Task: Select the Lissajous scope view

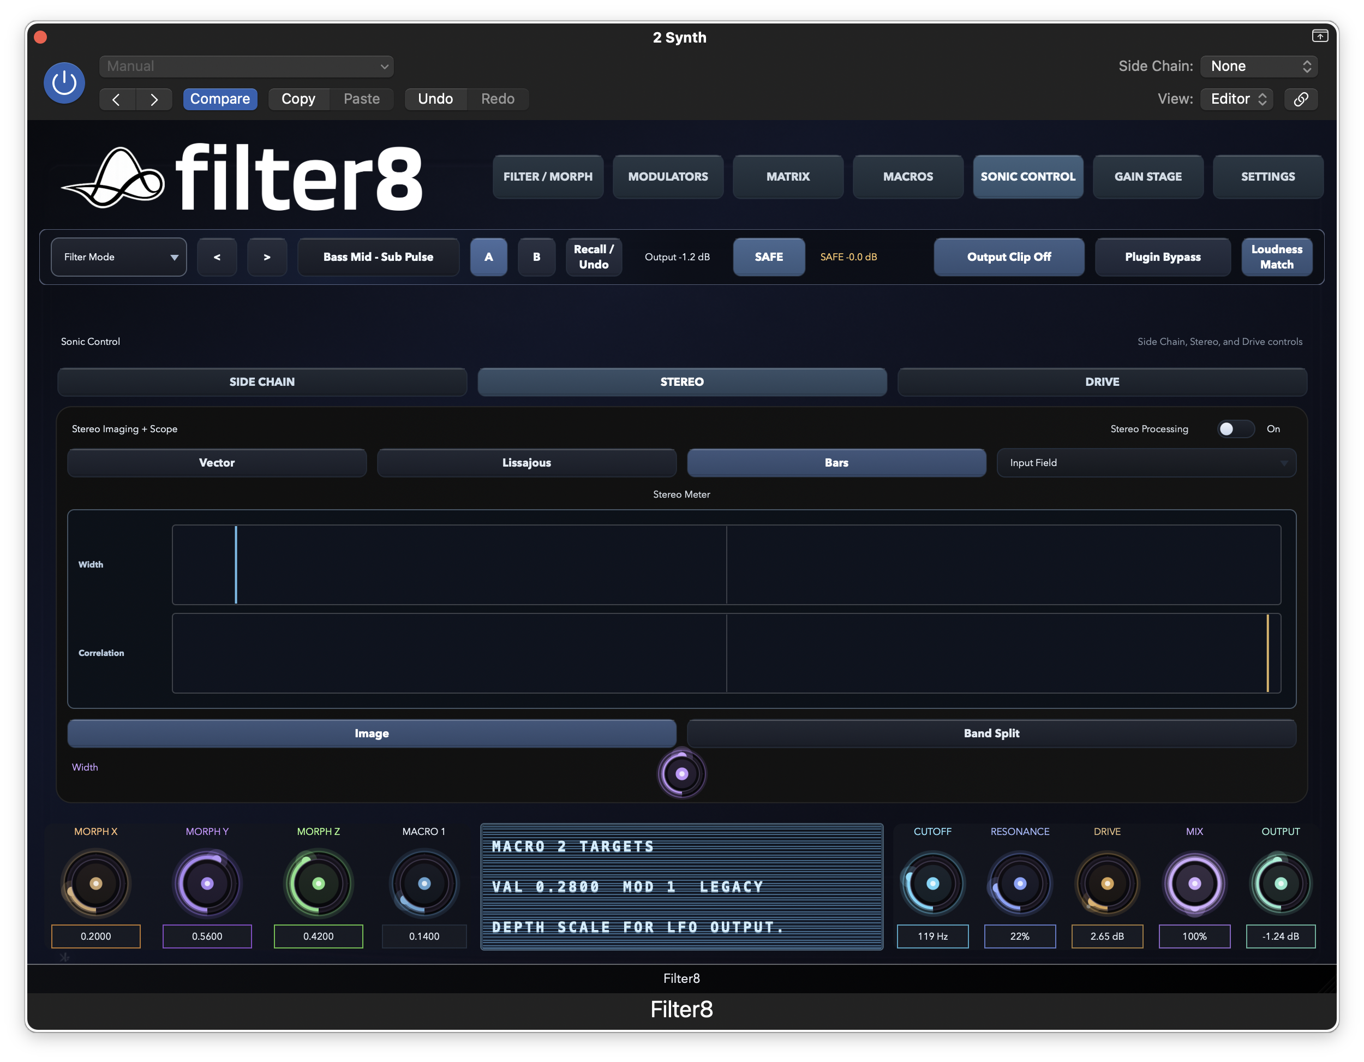Action: click(x=527, y=463)
